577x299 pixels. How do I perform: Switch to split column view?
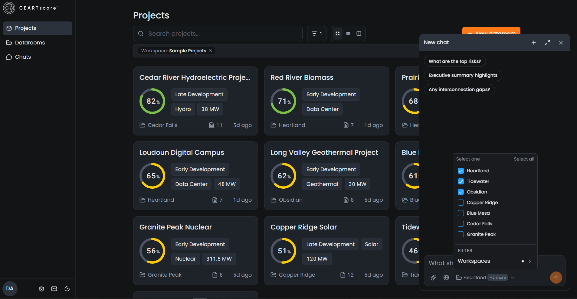tap(359, 34)
